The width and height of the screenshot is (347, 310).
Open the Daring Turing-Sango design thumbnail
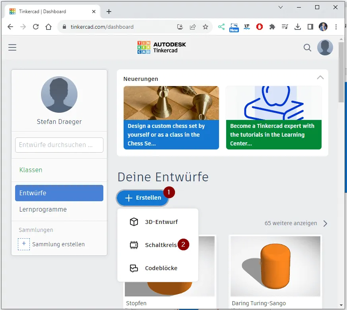(275, 266)
